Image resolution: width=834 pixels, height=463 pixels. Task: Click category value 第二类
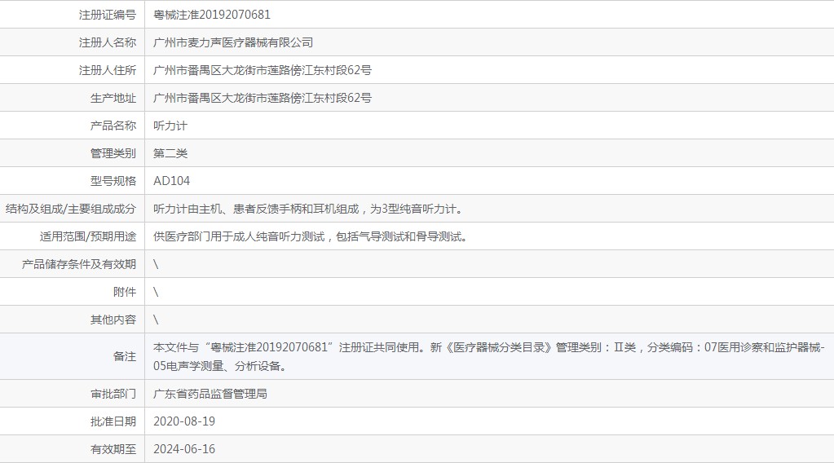coord(170,153)
